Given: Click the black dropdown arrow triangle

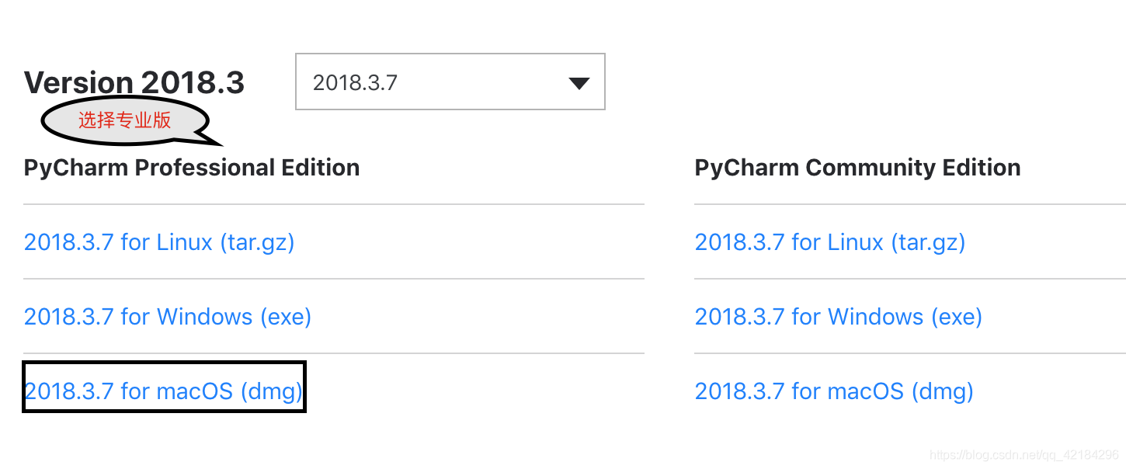Looking at the screenshot, I should tap(579, 83).
